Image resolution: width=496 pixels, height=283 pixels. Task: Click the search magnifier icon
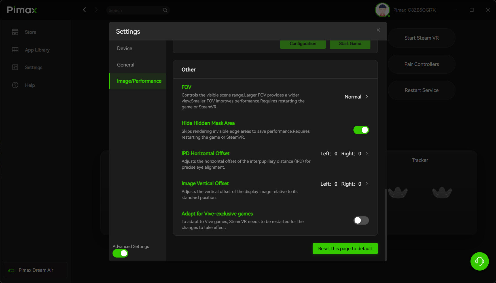click(165, 10)
